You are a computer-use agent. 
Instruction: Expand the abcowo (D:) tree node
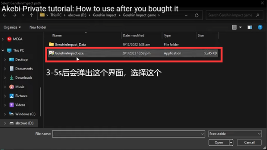5,123
